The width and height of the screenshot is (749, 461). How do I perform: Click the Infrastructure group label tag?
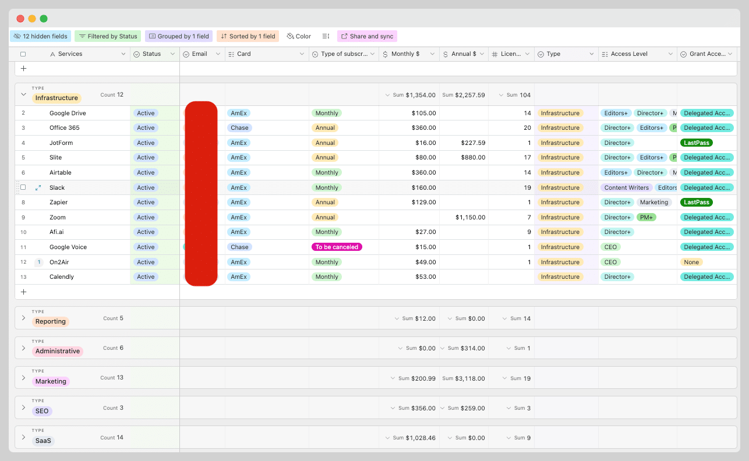[x=56, y=98]
